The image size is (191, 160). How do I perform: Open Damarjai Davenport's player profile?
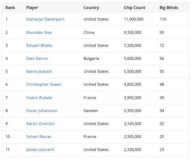[45, 19]
